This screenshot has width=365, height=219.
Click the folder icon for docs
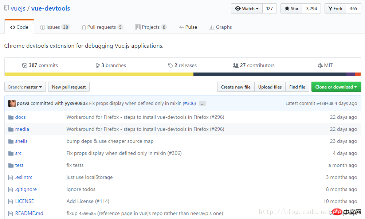[11, 117]
